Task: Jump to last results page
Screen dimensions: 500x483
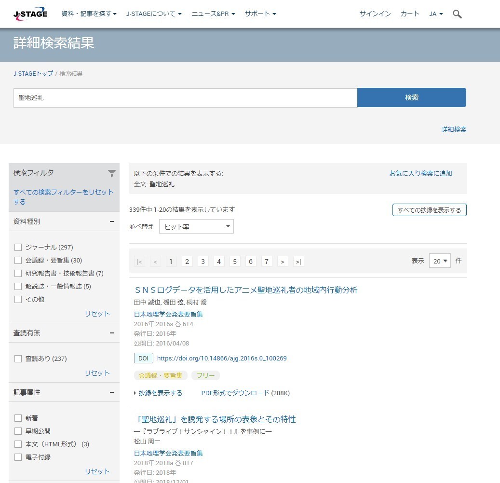Action: (298, 262)
